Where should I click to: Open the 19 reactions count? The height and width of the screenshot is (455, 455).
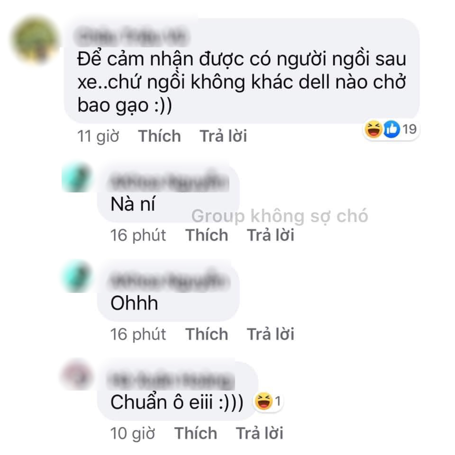click(x=409, y=129)
